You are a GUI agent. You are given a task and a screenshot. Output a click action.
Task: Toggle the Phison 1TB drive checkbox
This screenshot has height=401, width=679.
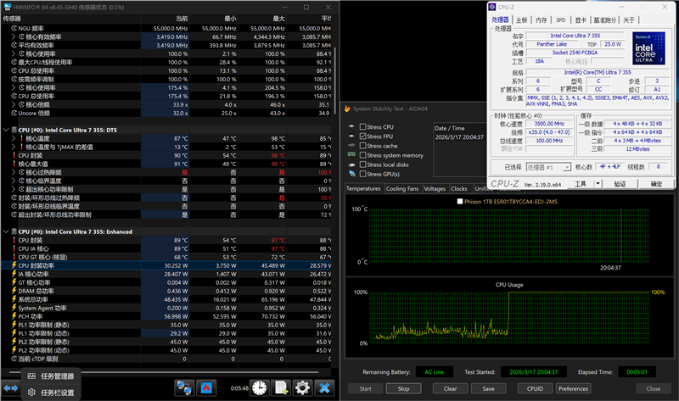pyautogui.click(x=460, y=202)
